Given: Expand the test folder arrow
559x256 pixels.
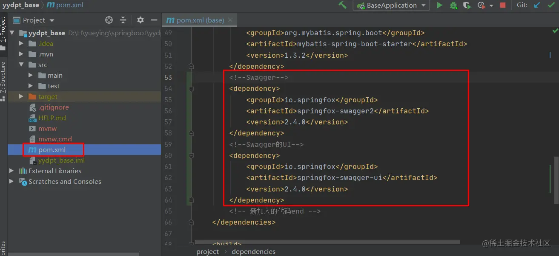Looking at the screenshot, I should tap(31, 86).
